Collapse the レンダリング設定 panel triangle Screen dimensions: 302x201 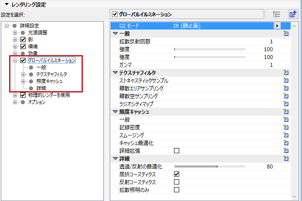click(7, 4)
